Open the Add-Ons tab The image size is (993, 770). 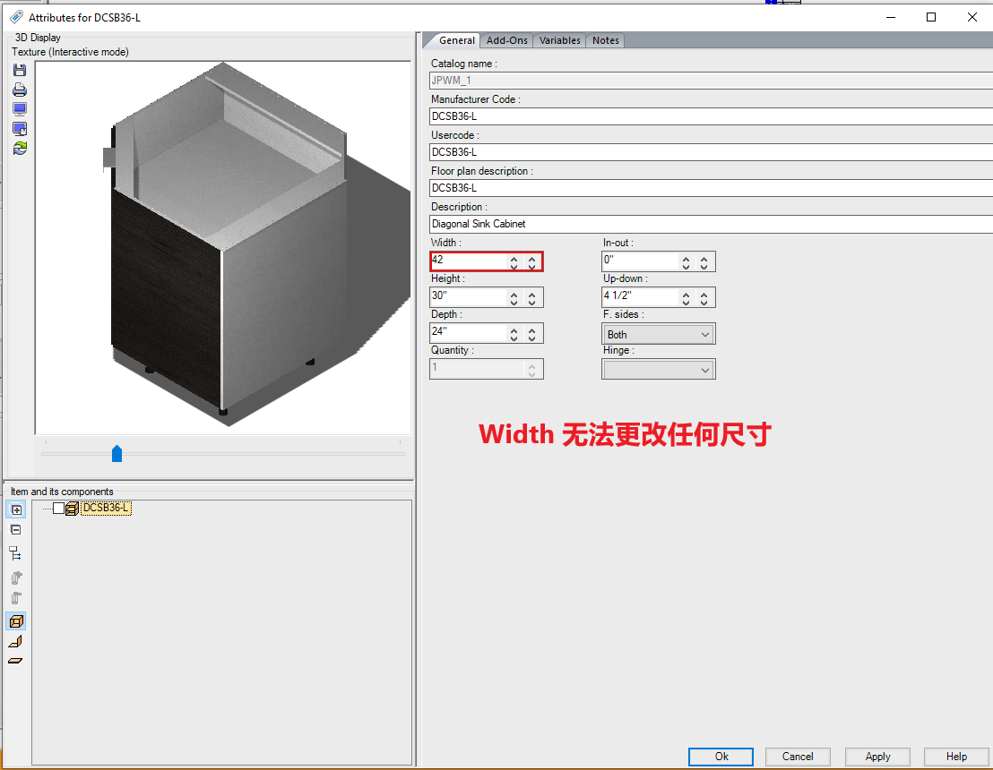pyautogui.click(x=506, y=40)
